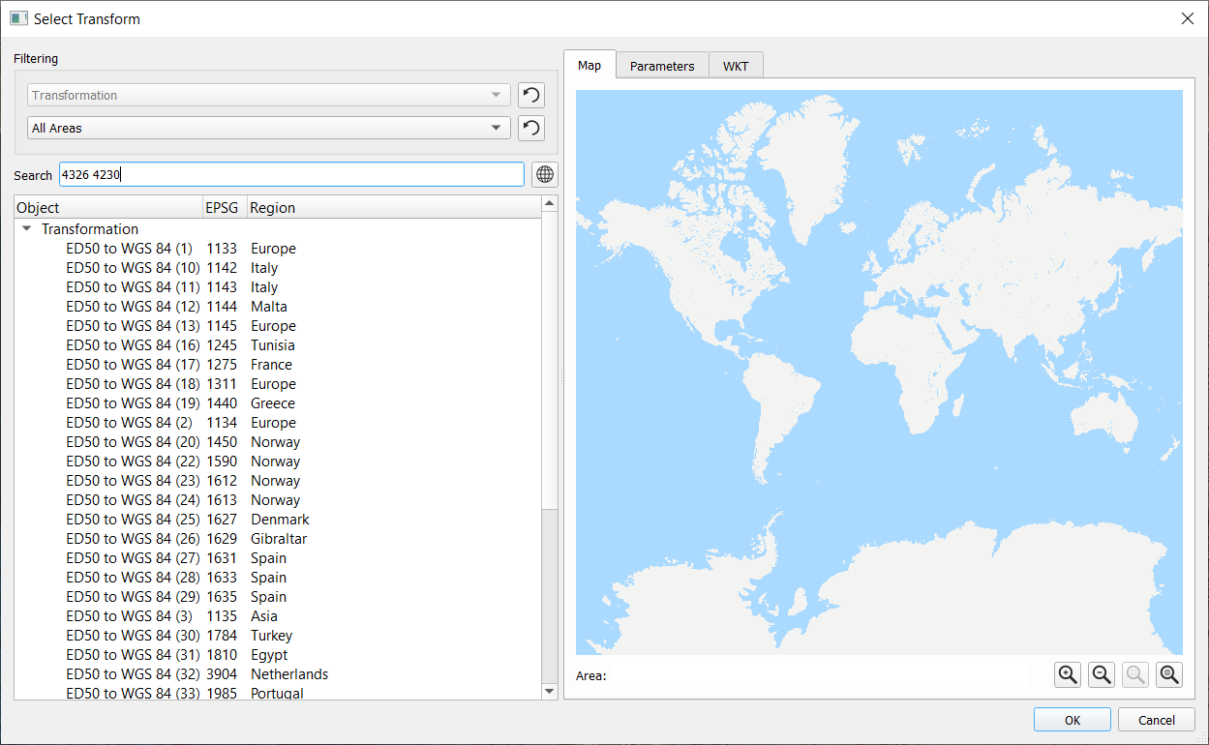Select ED50 to WGS 84 (19) Greece

(133, 403)
